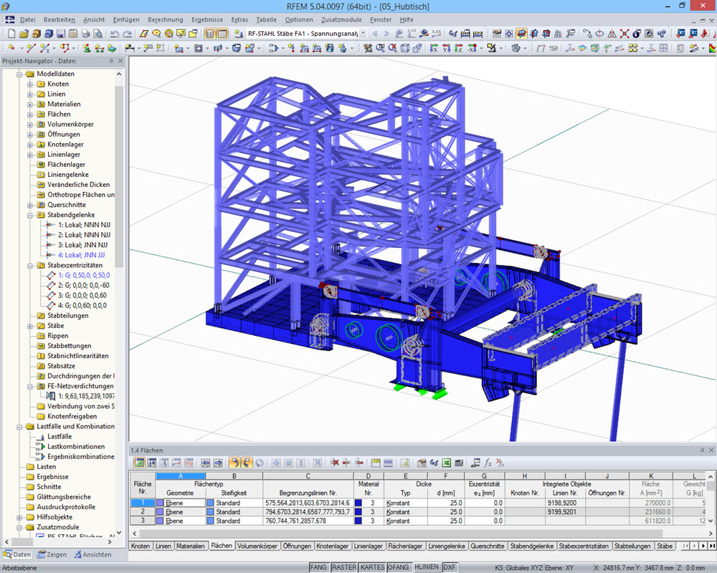
Task: Open the Ansichten panel at the bottom
Action: tap(98, 554)
